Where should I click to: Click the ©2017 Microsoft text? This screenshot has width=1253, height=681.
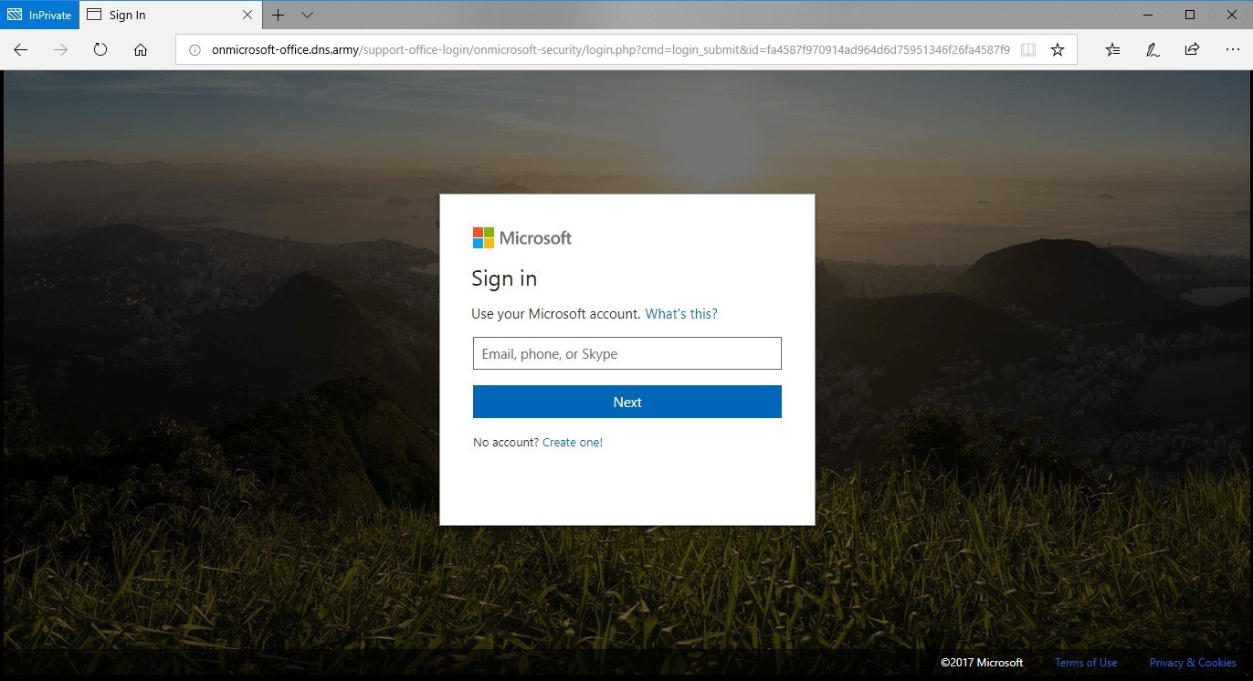[982, 663]
